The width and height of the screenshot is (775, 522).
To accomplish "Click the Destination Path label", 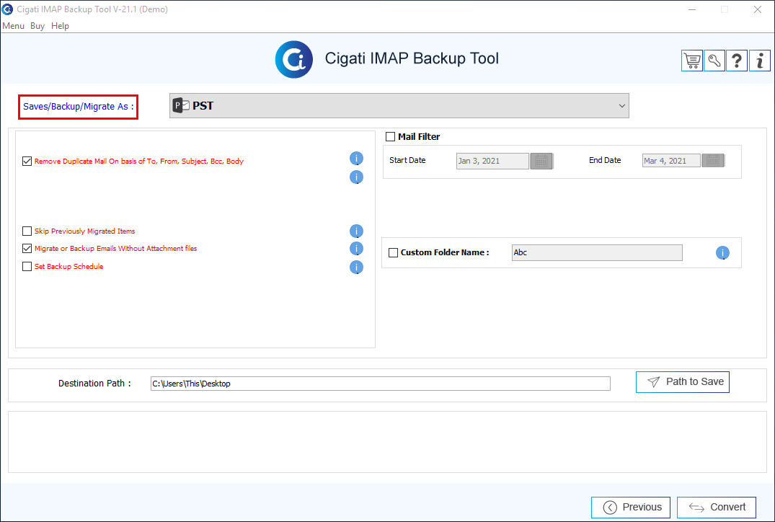I will (94, 384).
